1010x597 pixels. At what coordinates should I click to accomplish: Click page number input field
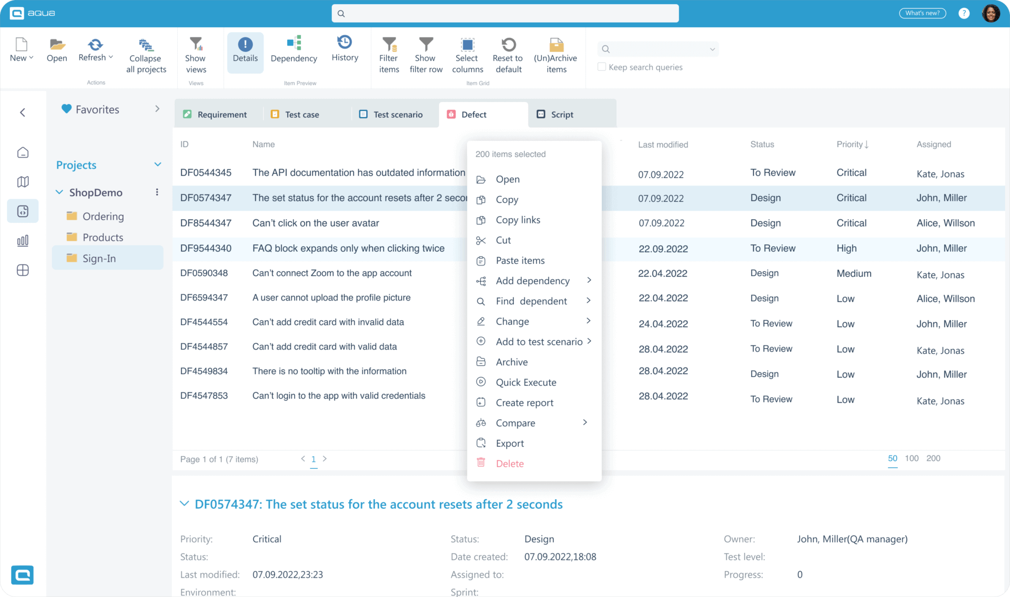pos(314,459)
